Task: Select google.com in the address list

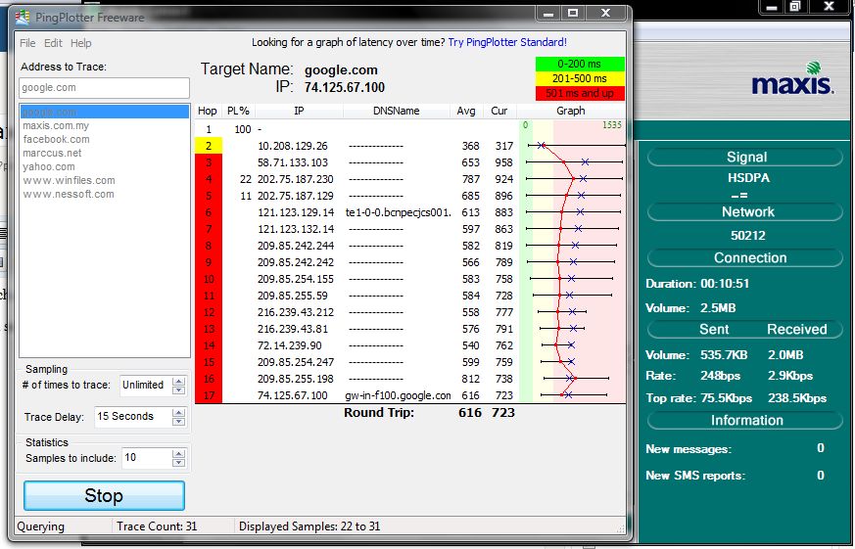Action: pos(105,112)
